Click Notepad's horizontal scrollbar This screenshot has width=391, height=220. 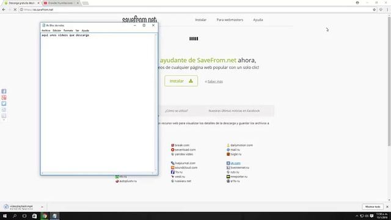98,173
